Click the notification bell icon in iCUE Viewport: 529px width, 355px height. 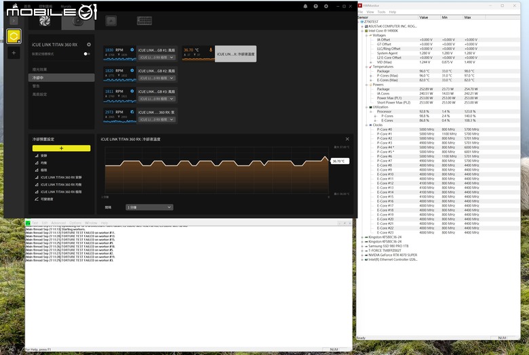click(x=305, y=6)
